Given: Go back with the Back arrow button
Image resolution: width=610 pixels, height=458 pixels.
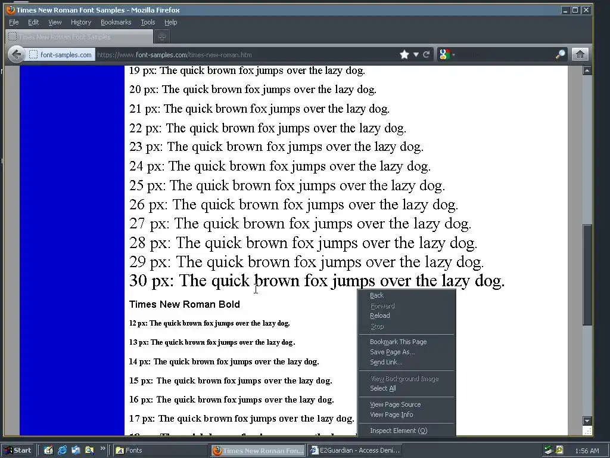Looking at the screenshot, I should [x=16, y=54].
